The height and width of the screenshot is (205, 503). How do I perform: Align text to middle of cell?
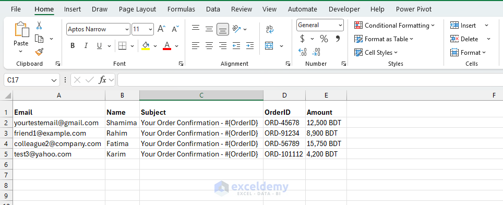coord(209,29)
